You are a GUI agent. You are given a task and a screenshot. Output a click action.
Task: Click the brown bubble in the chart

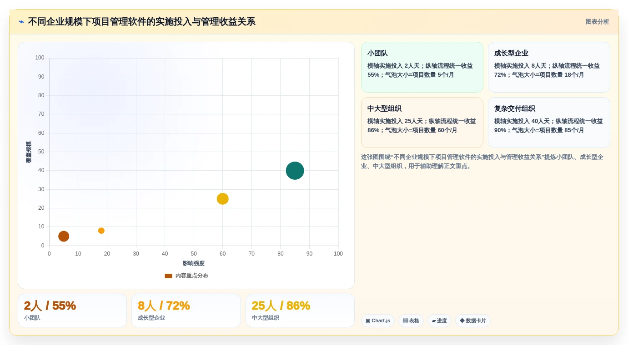64,236
